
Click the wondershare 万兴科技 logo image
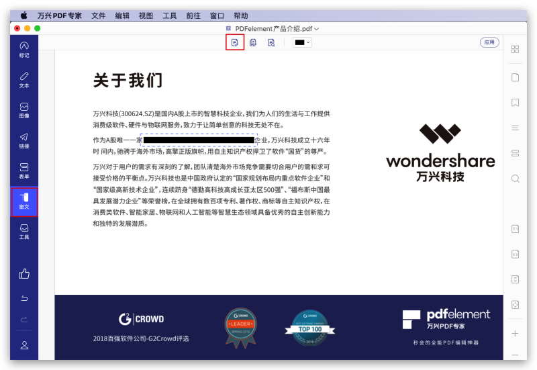[x=440, y=153]
